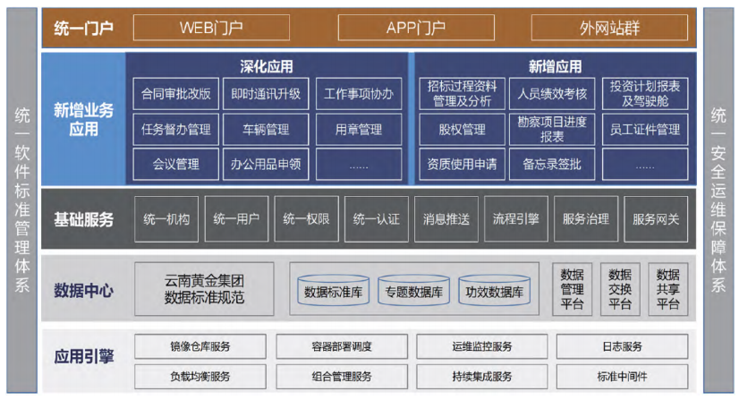Click the 基础服务 label
The width and height of the screenshot is (739, 400).
click(83, 219)
